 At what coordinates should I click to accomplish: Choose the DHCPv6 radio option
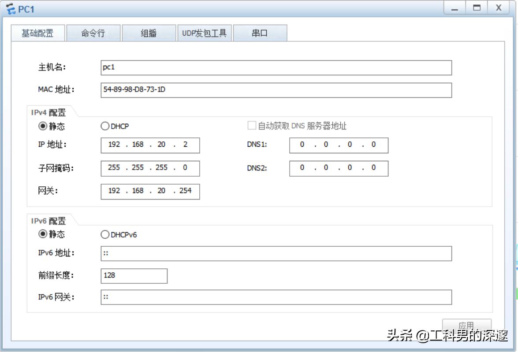pos(105,235)
